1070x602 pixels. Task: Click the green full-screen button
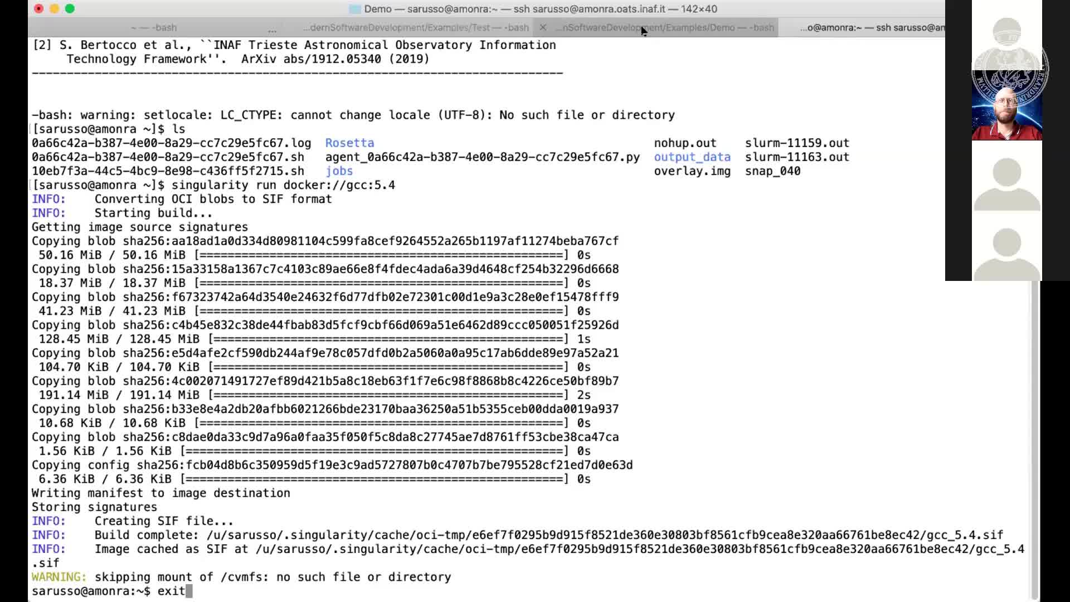coord(70,9)
